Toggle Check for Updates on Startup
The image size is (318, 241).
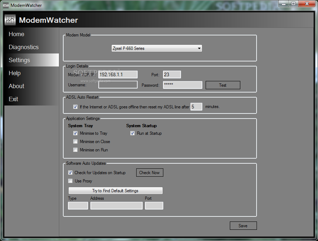70,173
